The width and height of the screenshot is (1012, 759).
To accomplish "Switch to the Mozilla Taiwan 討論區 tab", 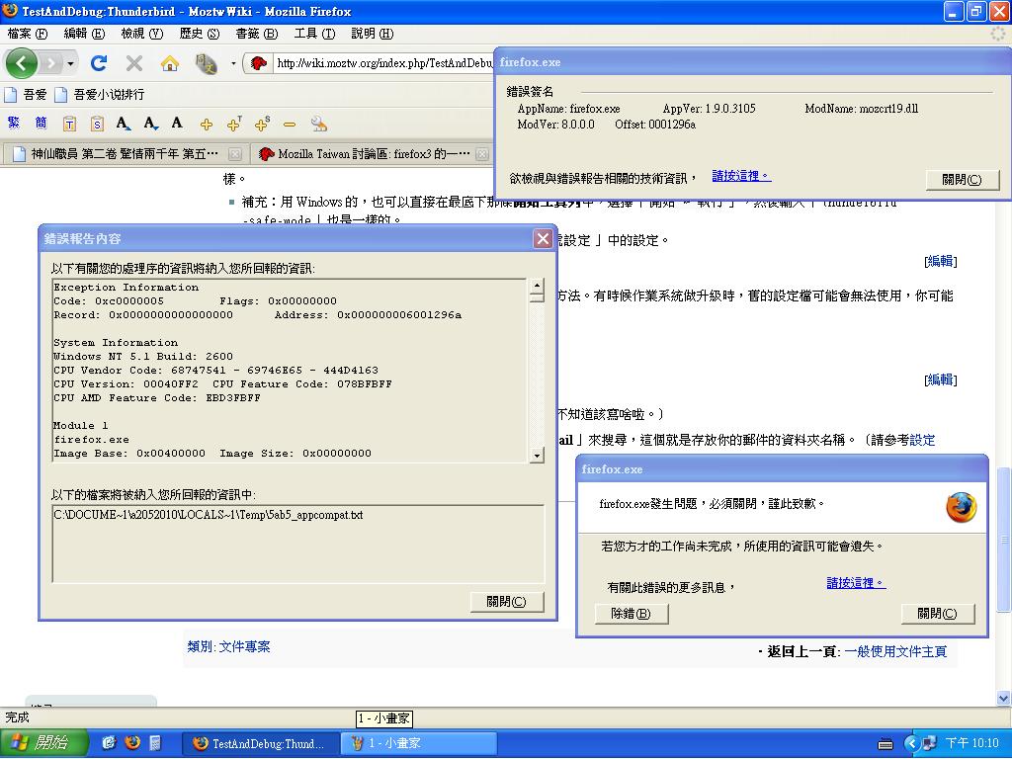I will (x=373, y=154).
